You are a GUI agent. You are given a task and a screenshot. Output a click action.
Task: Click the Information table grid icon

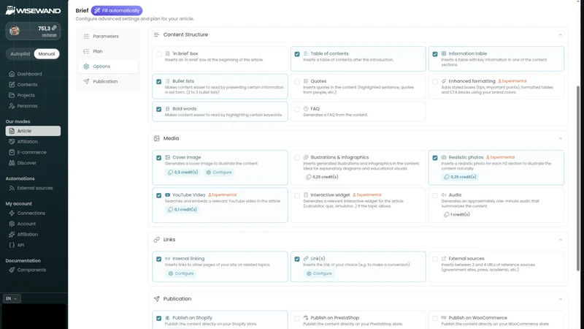444,53
